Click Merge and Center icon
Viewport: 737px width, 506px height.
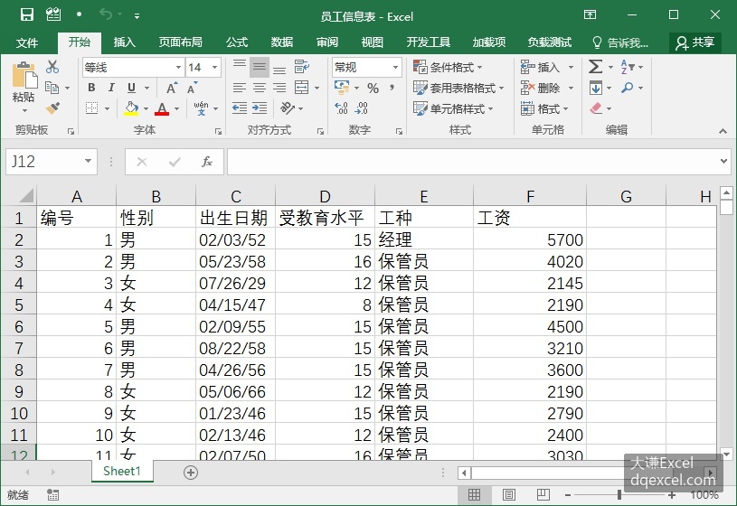click(x=302, y=88)
